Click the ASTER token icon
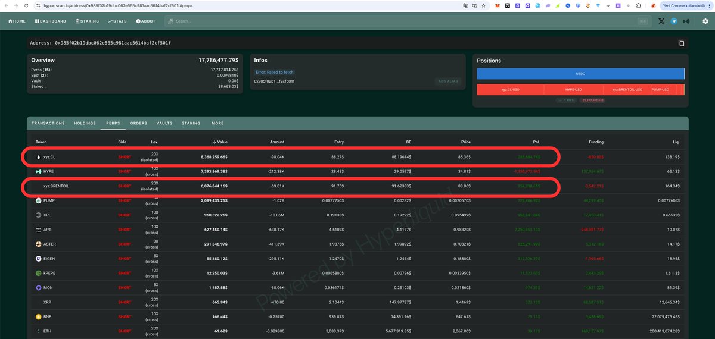The image size is (715, 339). [x=39, y=244]
